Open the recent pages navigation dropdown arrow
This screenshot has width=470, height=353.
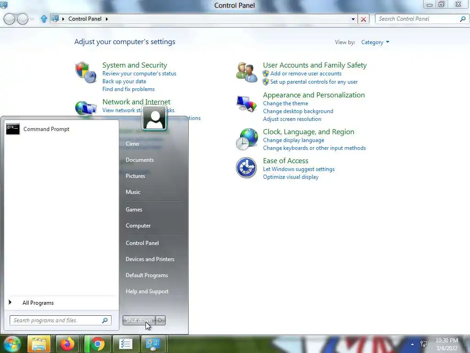[x=32, y=19]
